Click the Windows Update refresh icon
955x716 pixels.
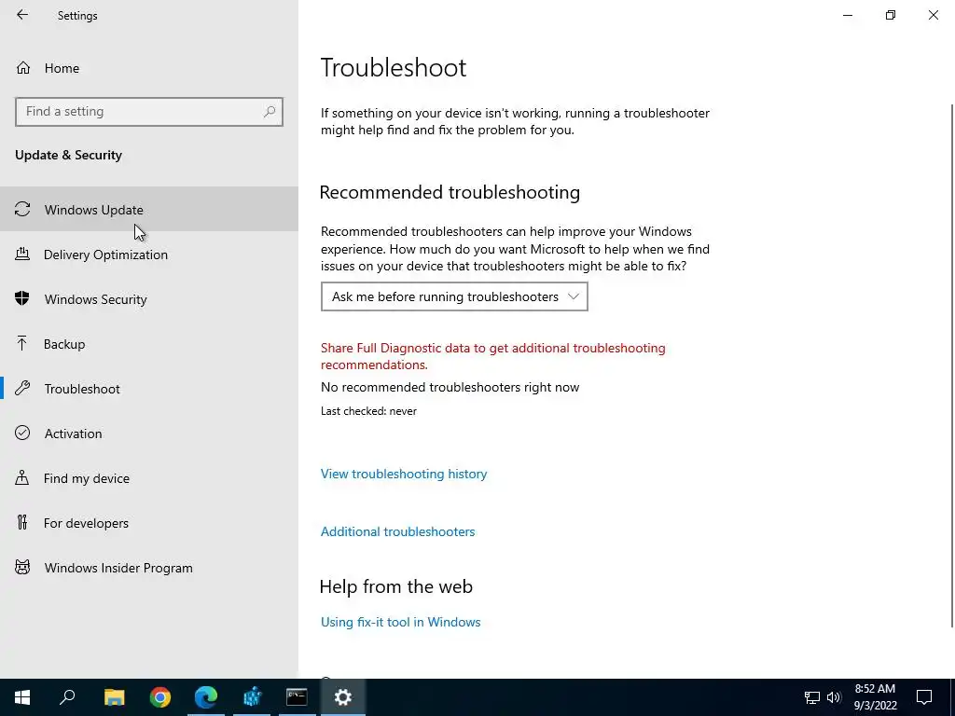[22, 210]
